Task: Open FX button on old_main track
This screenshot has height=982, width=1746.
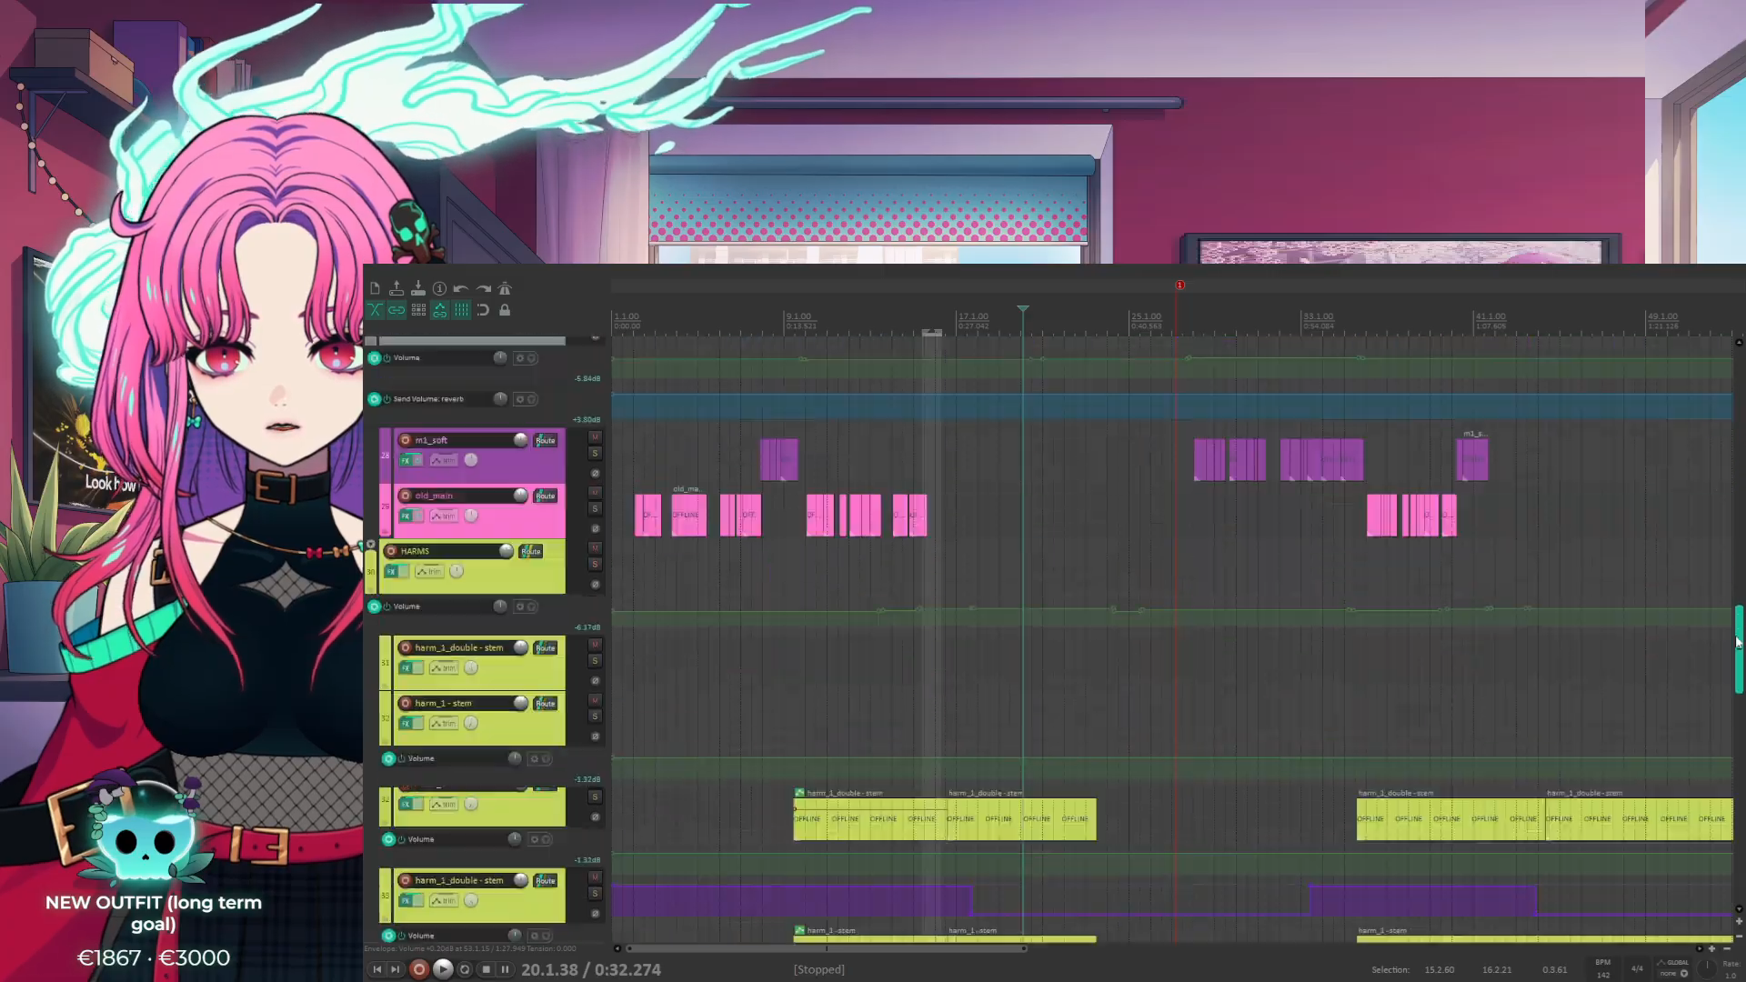Action: (x=406, y=516)
